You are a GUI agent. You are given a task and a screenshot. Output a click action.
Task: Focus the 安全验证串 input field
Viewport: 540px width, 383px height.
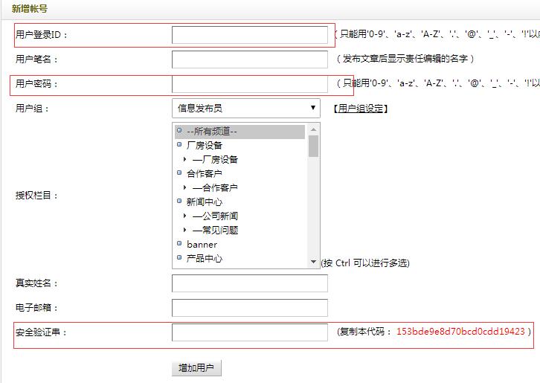click(250, 332)
